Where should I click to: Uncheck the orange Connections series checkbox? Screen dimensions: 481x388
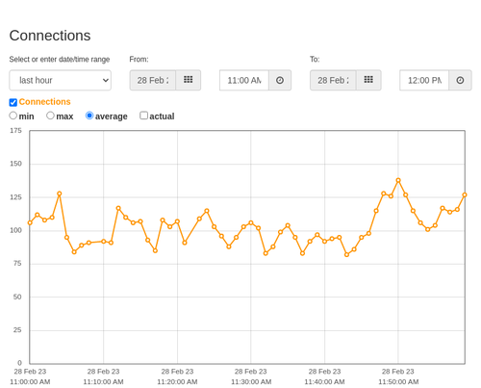(13, 102)
